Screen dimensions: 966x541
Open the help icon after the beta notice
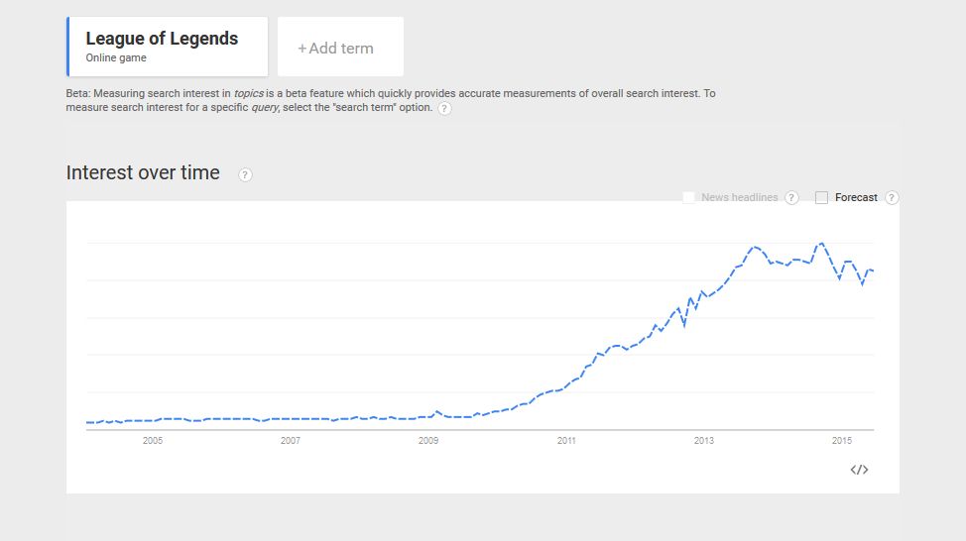tap(444, 108)
